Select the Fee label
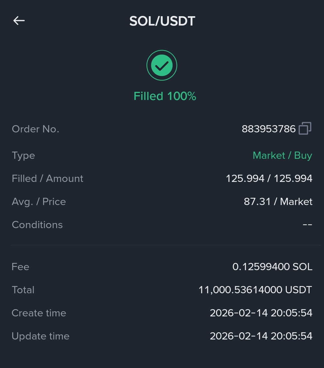Viewport: 324px width, 368px height. (x=20, y=267)
